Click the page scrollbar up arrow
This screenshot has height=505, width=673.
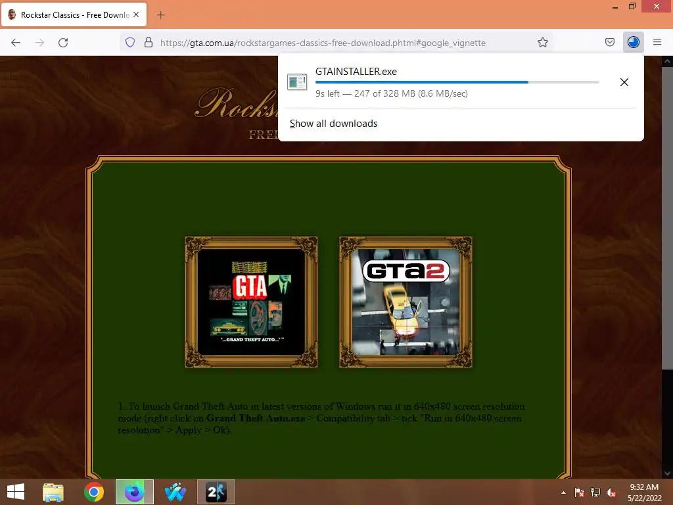[667, 61]
